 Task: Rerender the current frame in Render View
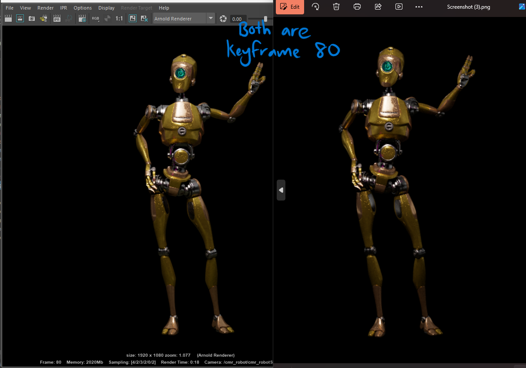8,18
